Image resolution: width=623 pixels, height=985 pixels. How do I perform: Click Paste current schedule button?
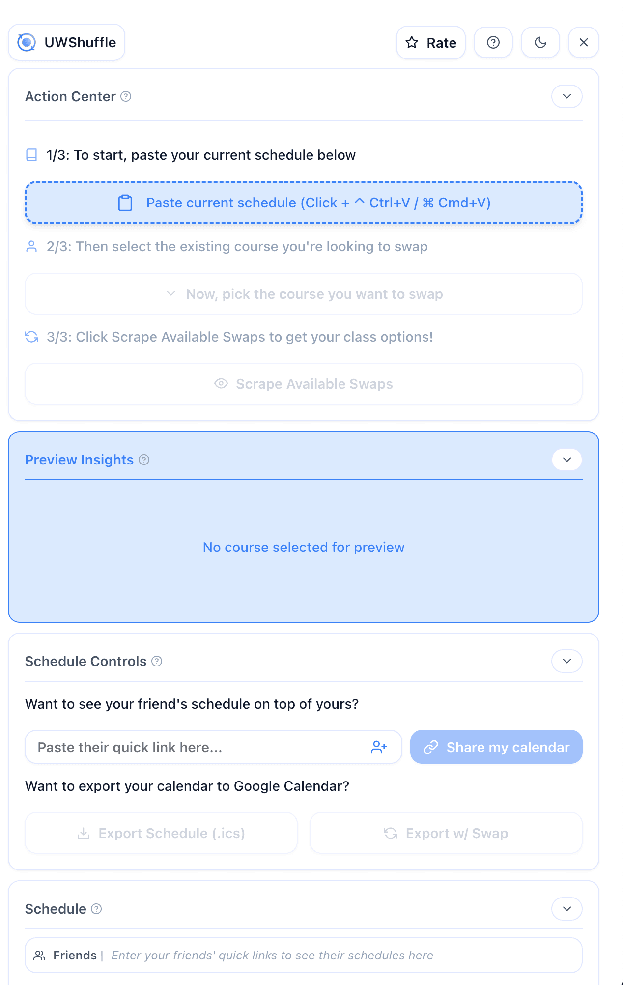click(303, 203)
